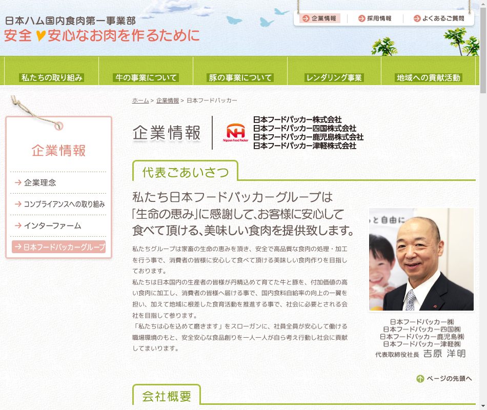This screenshot has width=487, height=410.
Task: Click the arrow icon beside よくあるご質問
Action: [x=417, y=18]
